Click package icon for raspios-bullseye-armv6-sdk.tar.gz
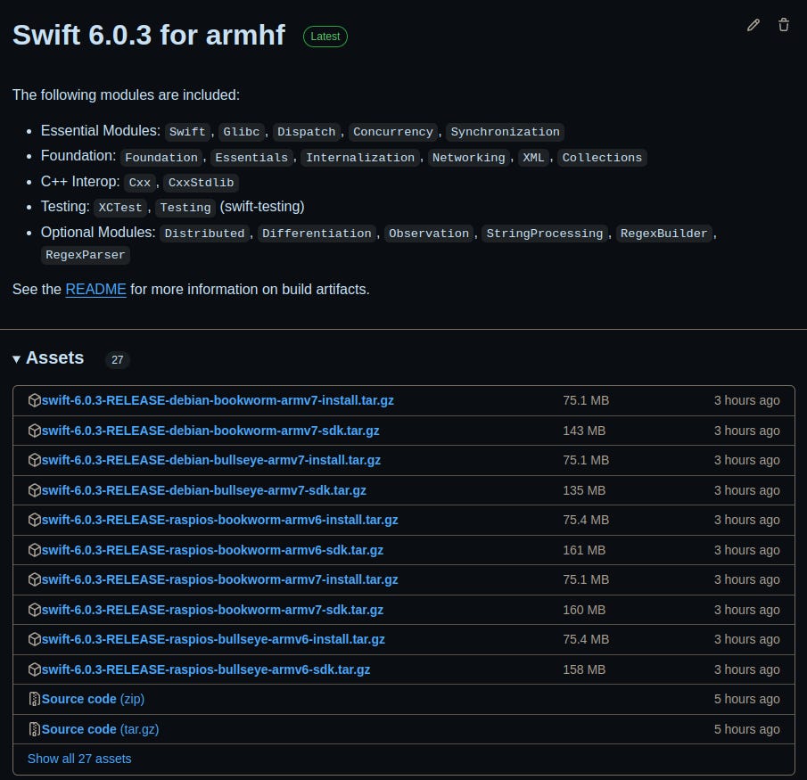The width and height of the screenshot is (807, 780). coord(35,669)
